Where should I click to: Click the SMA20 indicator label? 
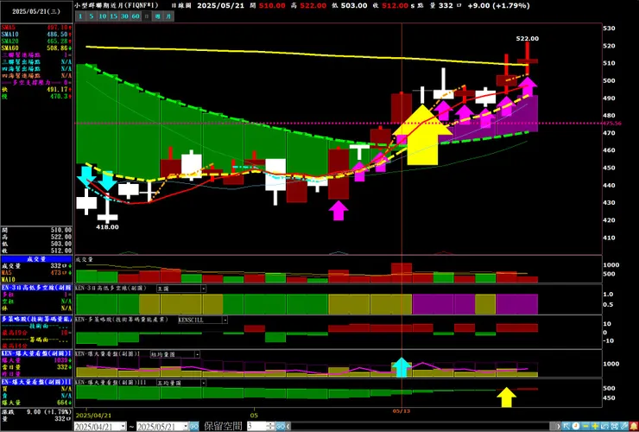9,41
